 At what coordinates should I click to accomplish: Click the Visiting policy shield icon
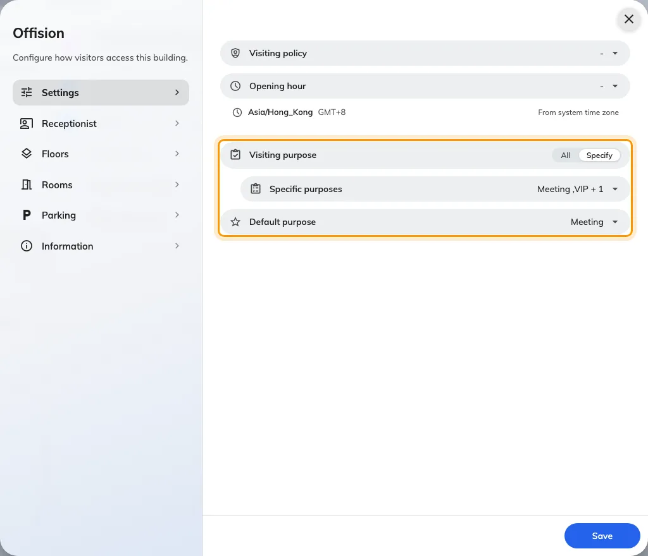235,53
